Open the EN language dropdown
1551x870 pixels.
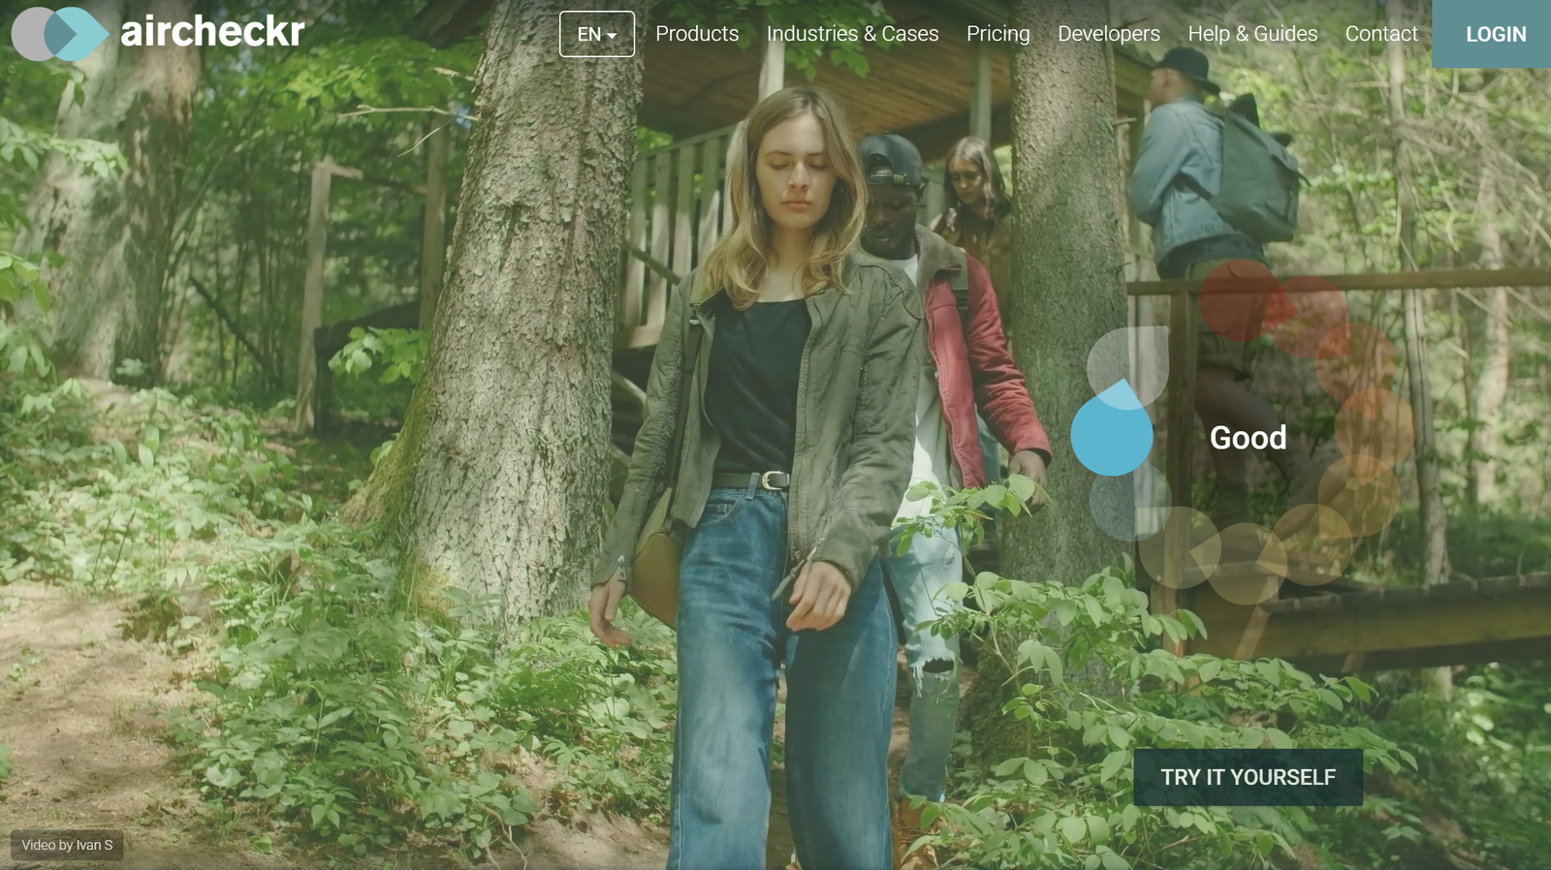[x=597, y=34]
